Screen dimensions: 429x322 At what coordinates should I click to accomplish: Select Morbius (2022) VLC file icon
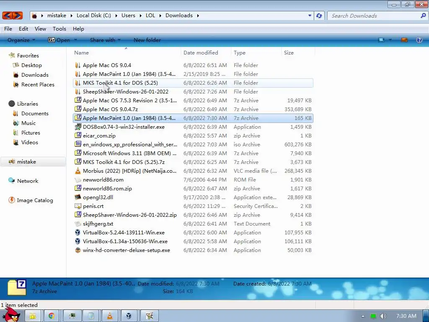(78, 171)
